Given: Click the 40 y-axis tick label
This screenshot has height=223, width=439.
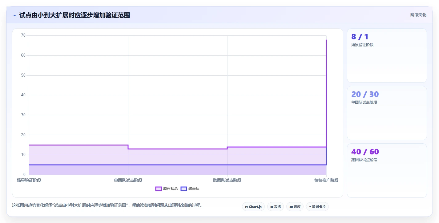Looking at the screenshot, I should (23, 95).
